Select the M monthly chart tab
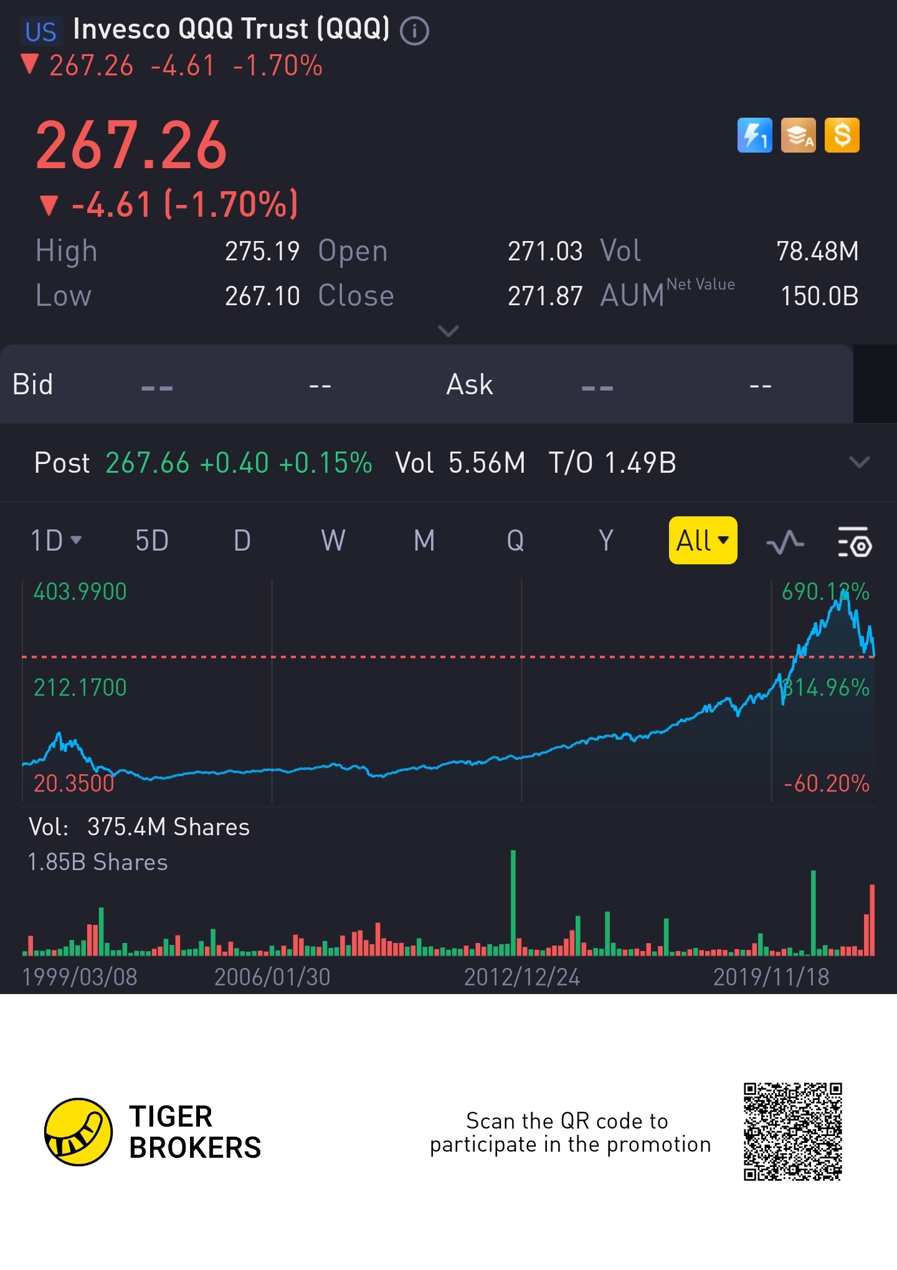Viewport: 897px width, 1270px height. coord(424,540)
